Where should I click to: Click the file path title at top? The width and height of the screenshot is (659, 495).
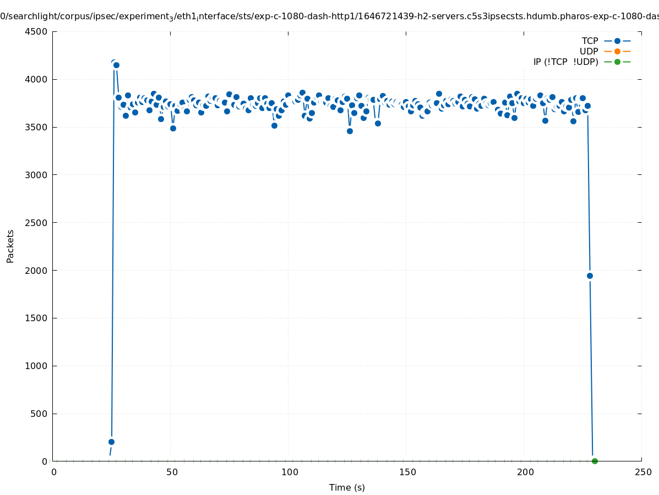click(x=329, y=16)
